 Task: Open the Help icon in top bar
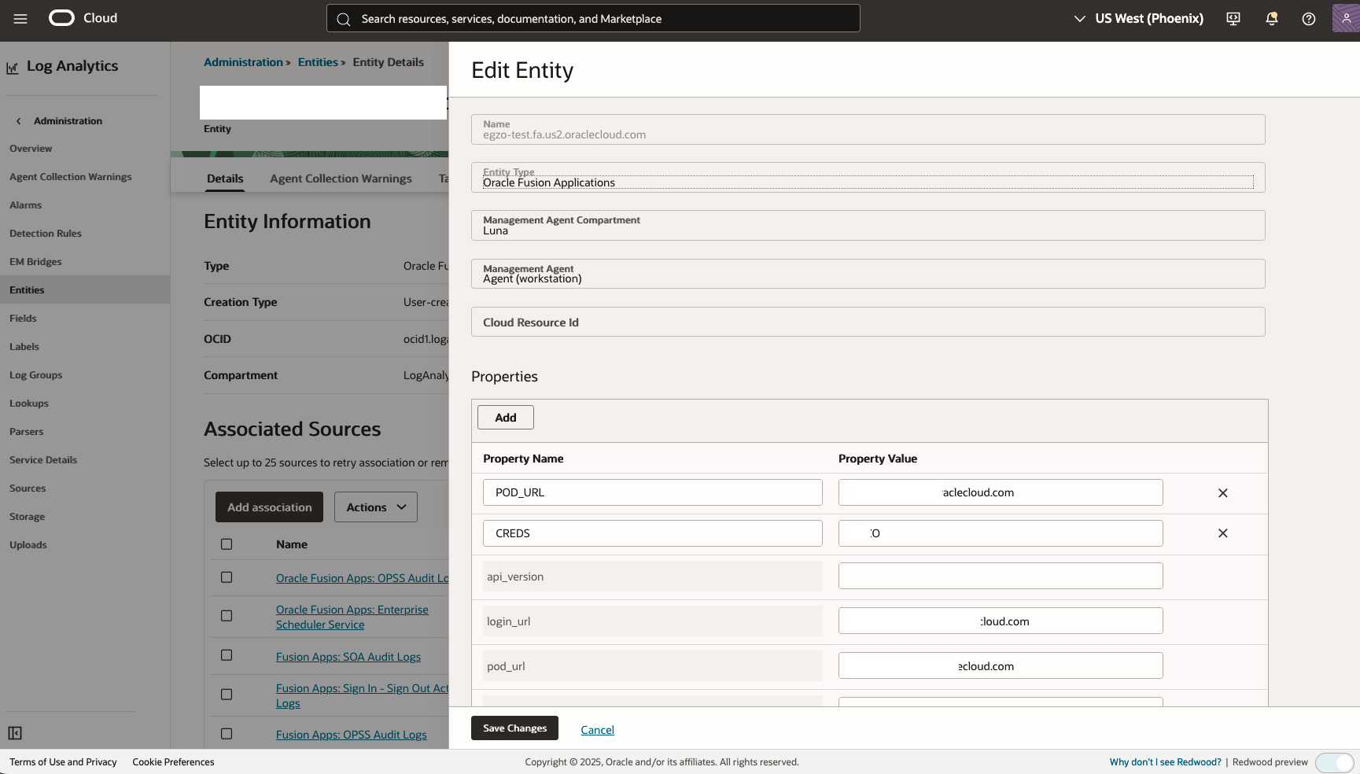click(x=1308, y=18)
